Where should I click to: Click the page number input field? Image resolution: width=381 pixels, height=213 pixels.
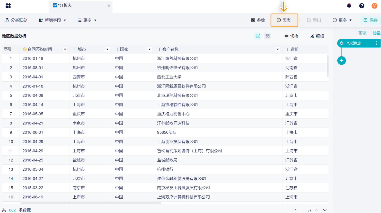(x=298, y=210)
